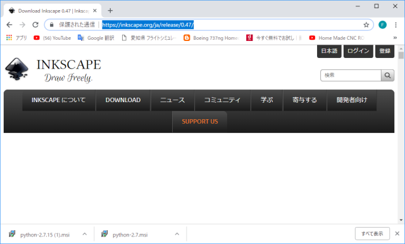Open the (56) YouTube bookmark
The height and width of the screenshot is (244, 405).
[x=53, y=38]
